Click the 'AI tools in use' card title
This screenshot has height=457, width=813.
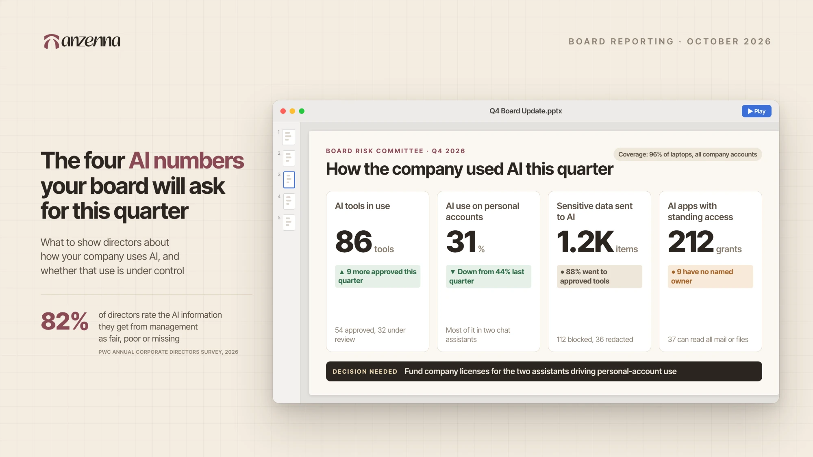pyautogui.click(x=362, y=206)
